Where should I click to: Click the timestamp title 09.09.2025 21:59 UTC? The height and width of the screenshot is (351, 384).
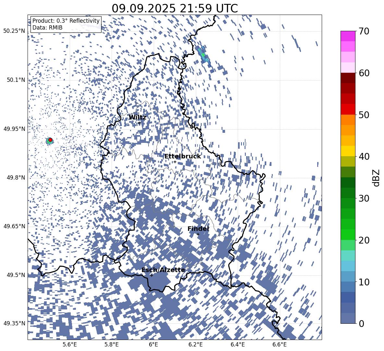click(x=174, y=8)
